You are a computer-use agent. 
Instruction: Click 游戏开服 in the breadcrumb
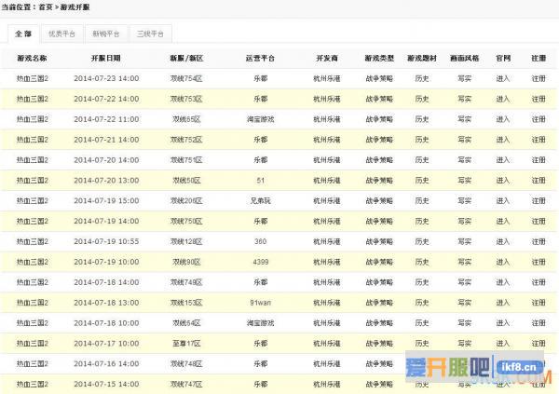75,7
